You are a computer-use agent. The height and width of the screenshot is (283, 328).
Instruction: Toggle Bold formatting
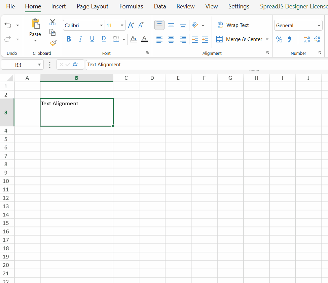click(69, 39)
